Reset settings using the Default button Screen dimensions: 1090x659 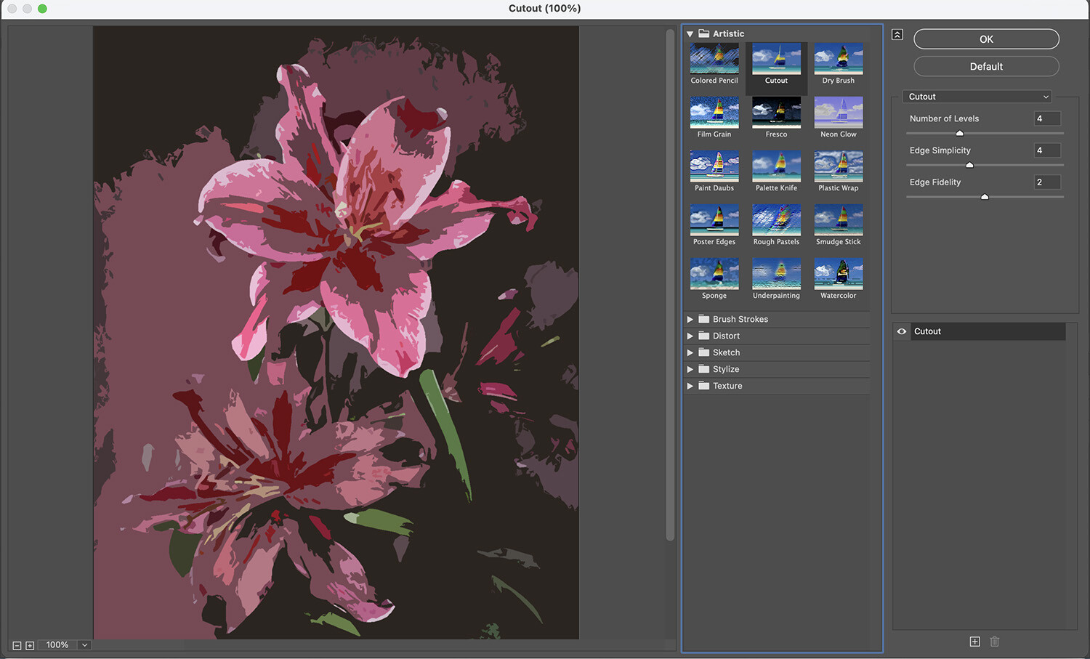(985, 66)
